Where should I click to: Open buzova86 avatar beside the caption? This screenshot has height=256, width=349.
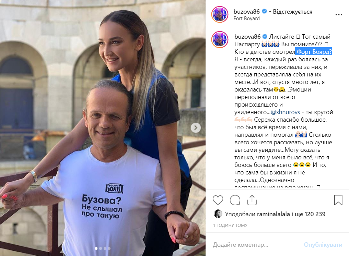coord(220,39)
